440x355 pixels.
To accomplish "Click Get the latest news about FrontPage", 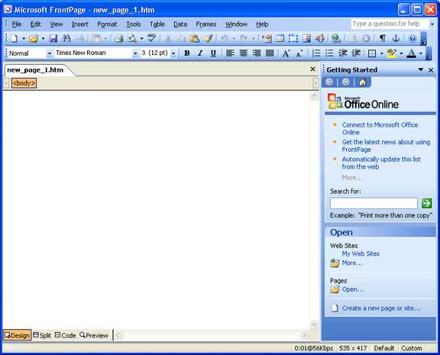I will click(x=386, y=146).
